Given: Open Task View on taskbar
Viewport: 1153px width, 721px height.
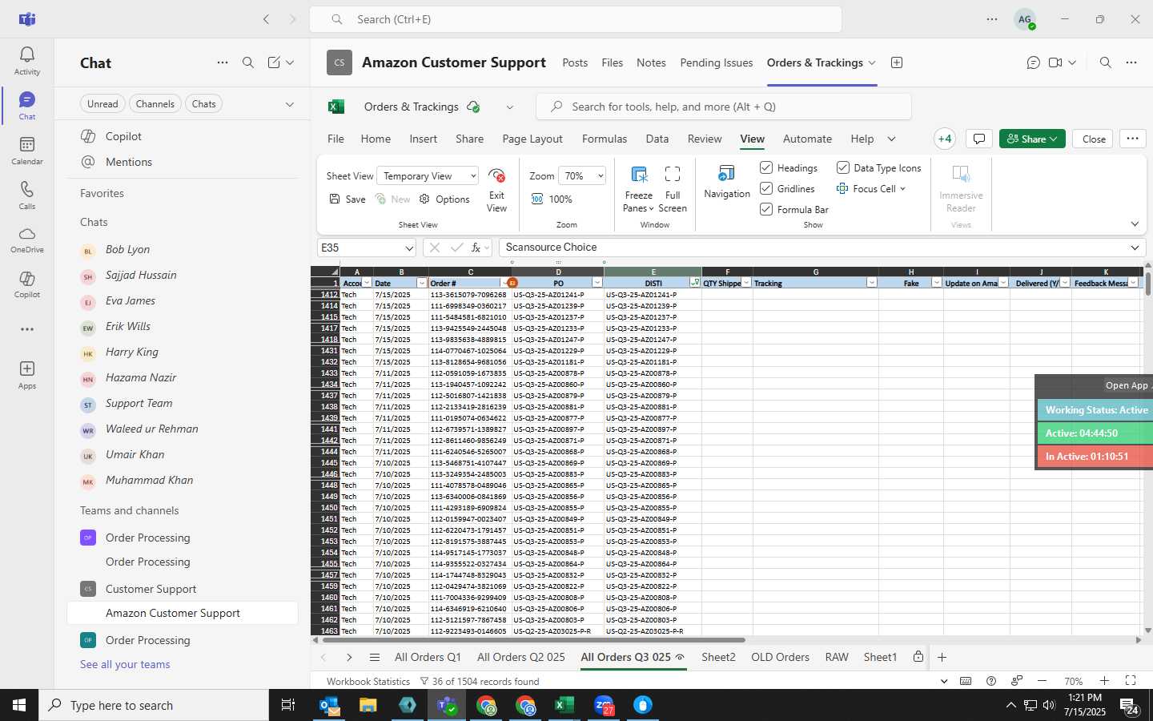Looking at the screenshot, I should click(x=287, y=705).
